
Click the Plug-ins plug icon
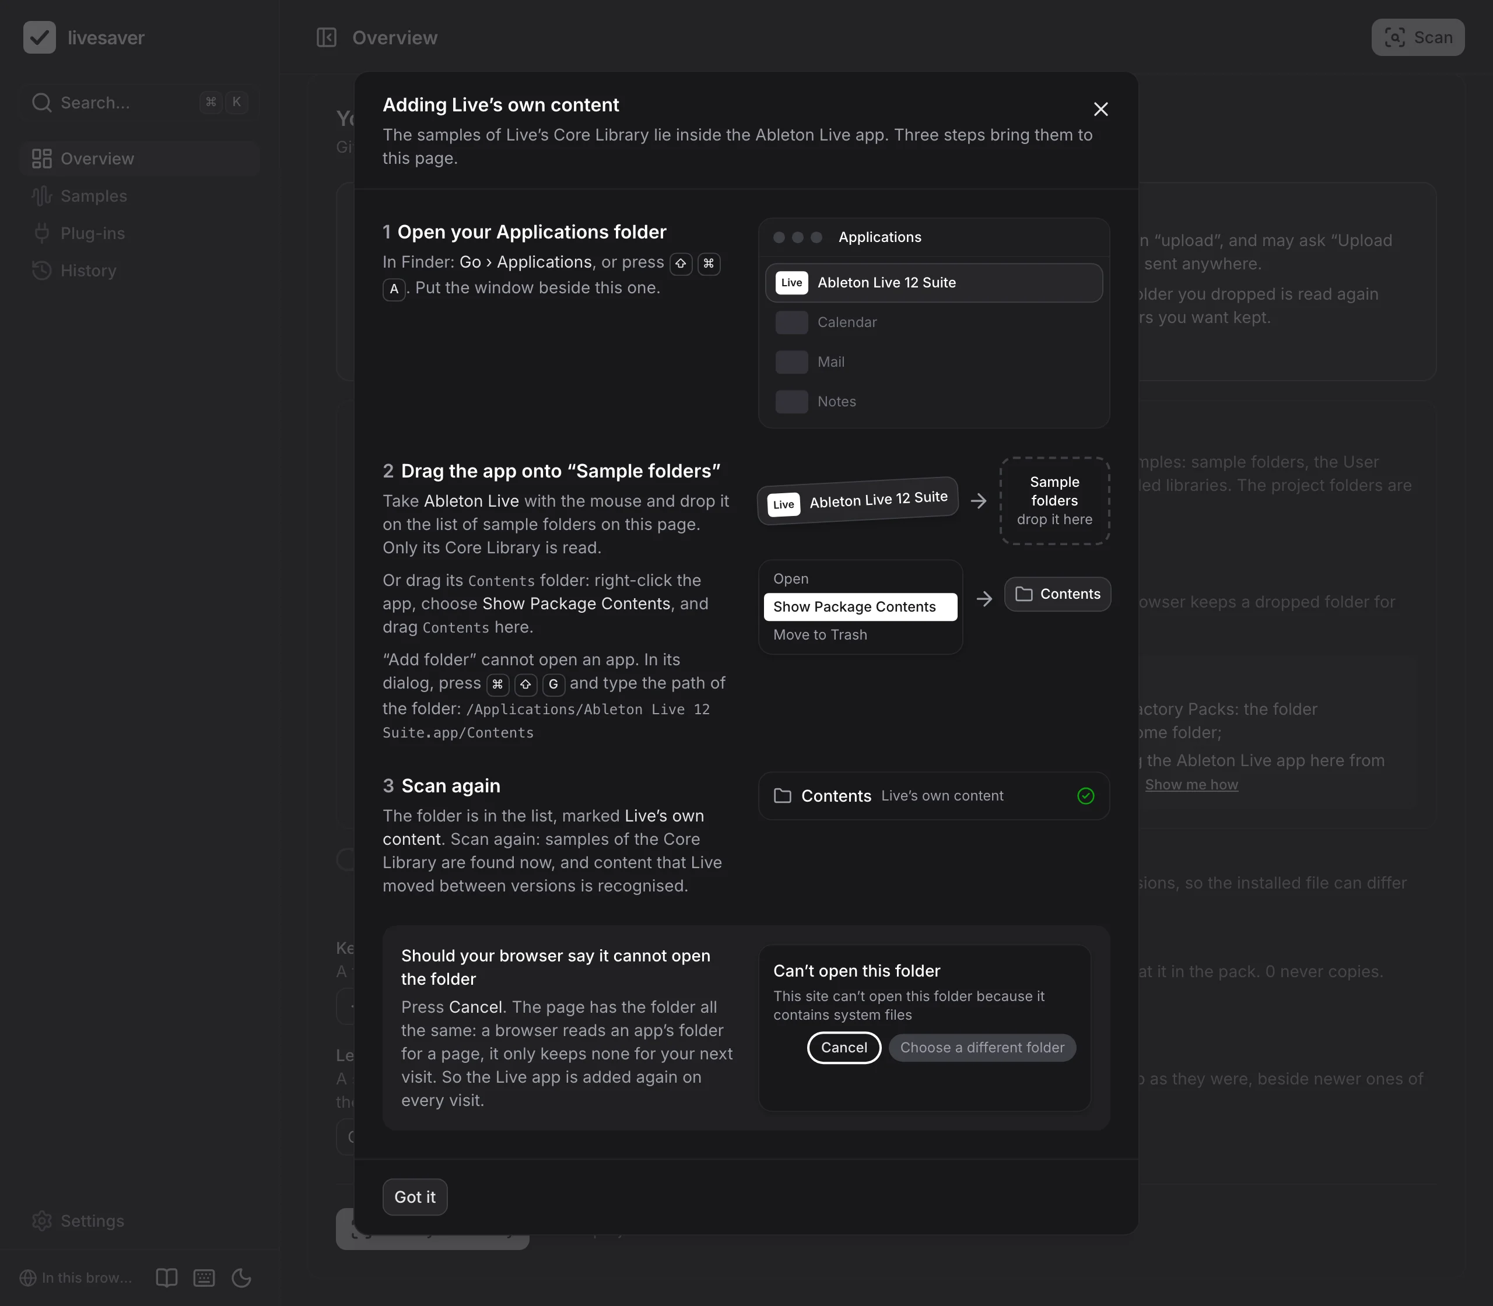tap(41, 233)
